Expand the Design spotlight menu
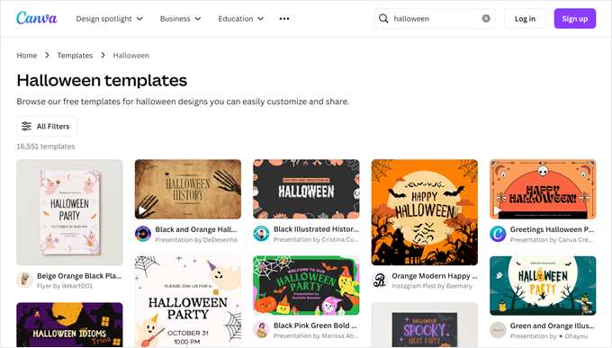Image resolution: width=612 pixels, height=348 pixels. (109, 19)
